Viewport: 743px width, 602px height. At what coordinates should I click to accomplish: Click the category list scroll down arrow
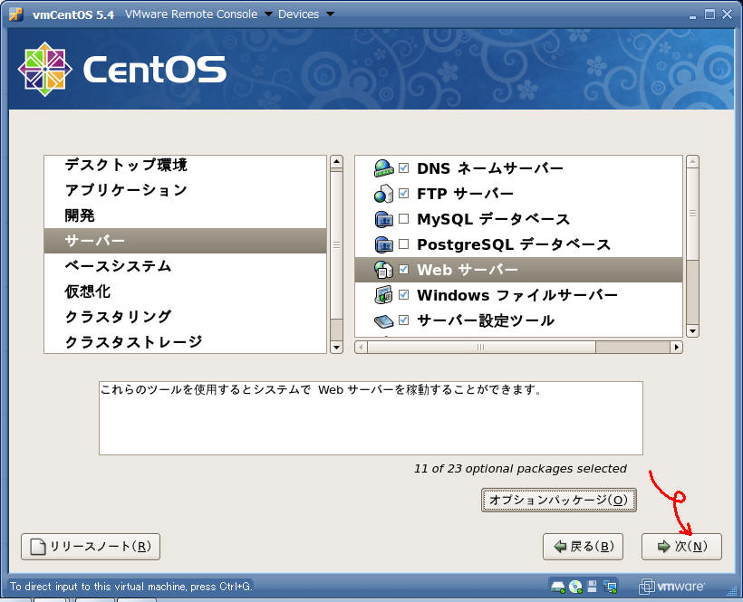pyautogui.click(x=336, y=347)
